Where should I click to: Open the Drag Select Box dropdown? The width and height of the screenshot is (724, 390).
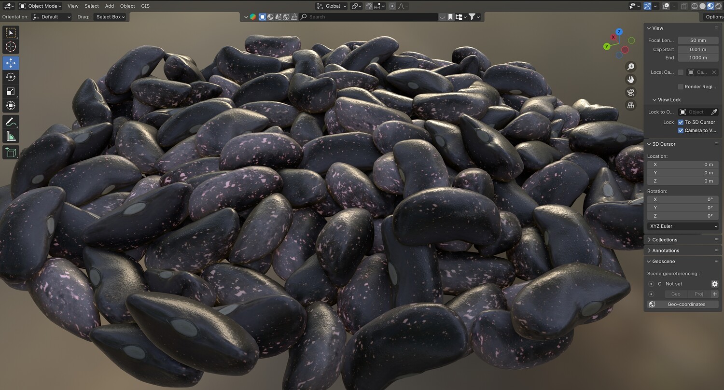(110, 17)
